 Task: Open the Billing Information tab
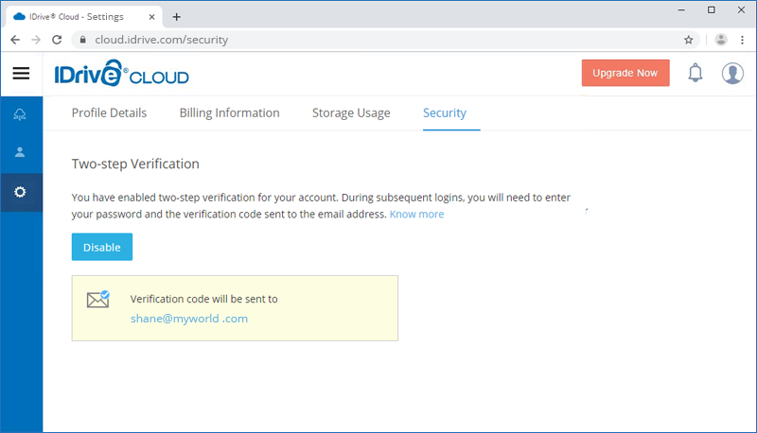pyautogui.click(x=229, y=113)
